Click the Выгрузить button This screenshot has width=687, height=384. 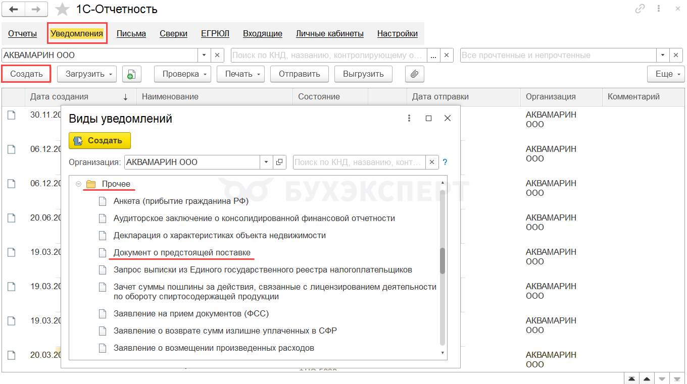tap(363, 74)
